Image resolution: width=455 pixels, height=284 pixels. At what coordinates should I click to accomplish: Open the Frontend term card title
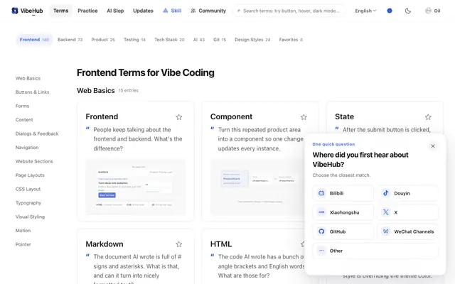click(x=102, y=116)
